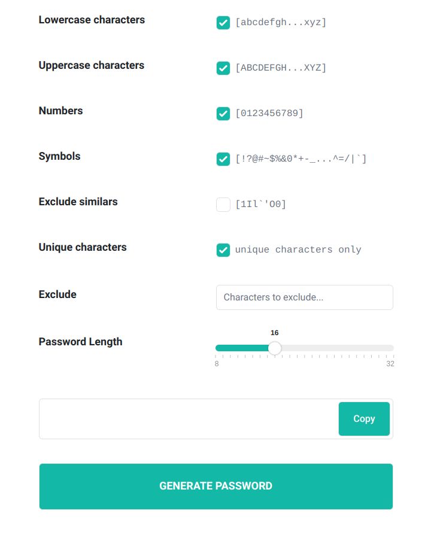Disable the lowercase characters checkbox
The height and width of the screenshot is (535, 431).
tap(223, 23)
